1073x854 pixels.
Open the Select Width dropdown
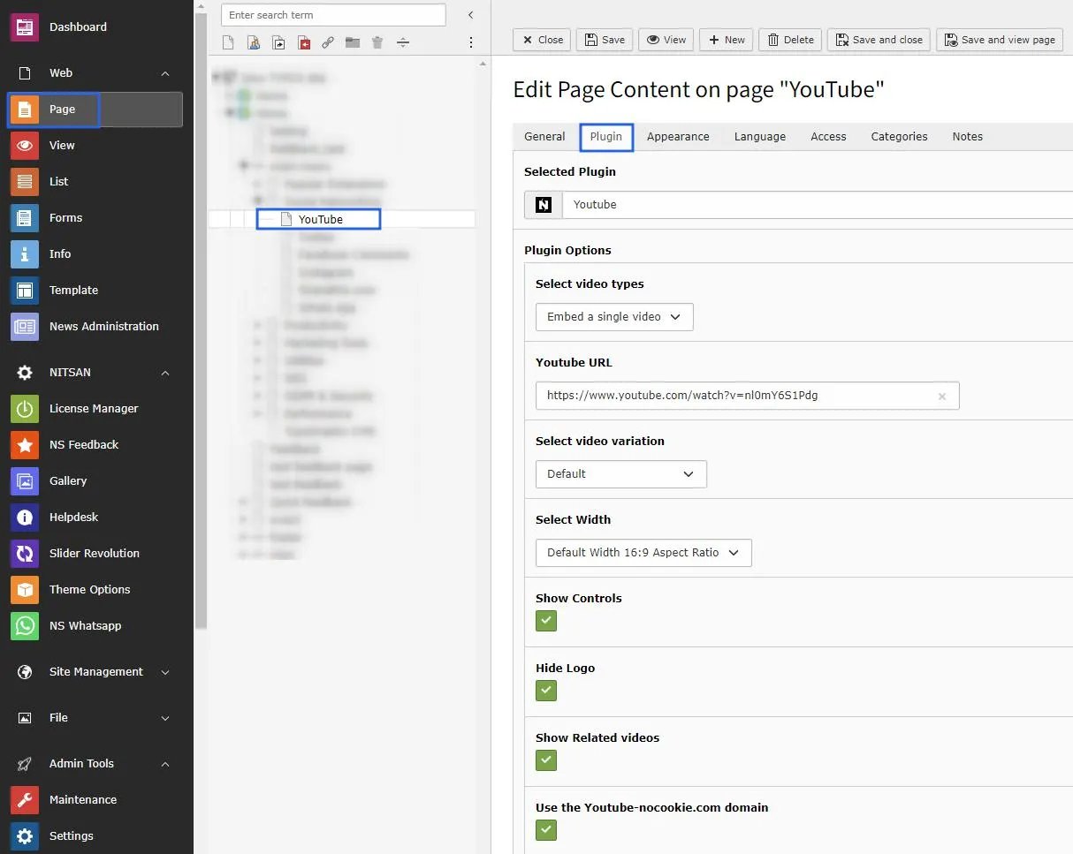click(x=643, y=553)
